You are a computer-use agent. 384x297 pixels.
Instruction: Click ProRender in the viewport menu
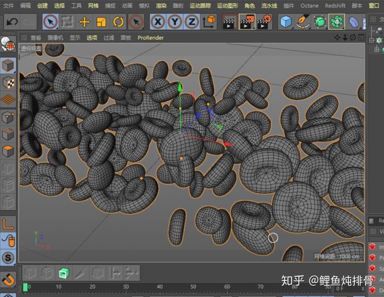[x=150, y=38]
